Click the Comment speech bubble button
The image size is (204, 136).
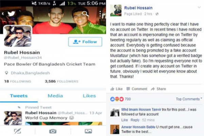[137, 89]
